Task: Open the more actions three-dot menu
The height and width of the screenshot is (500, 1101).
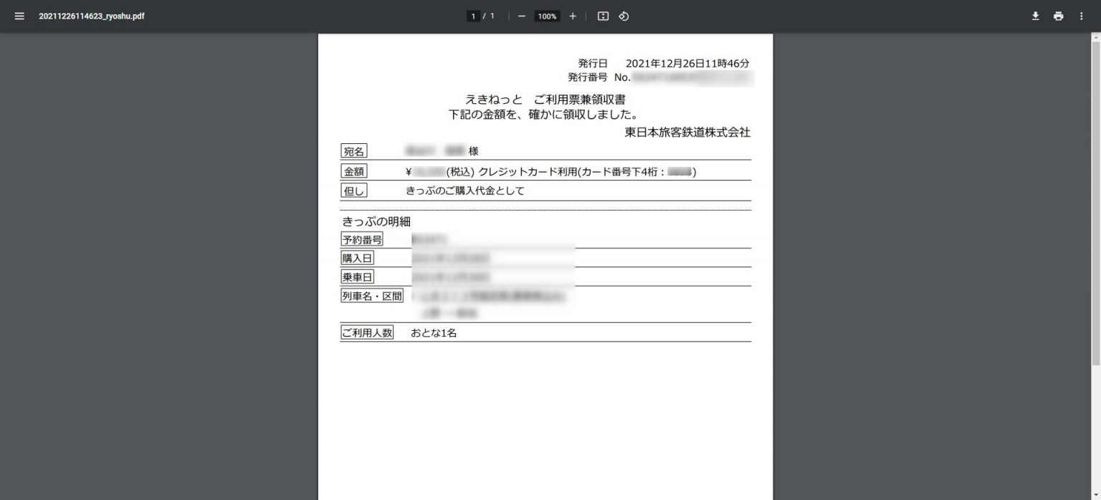Action: (x=1082, y=16)
